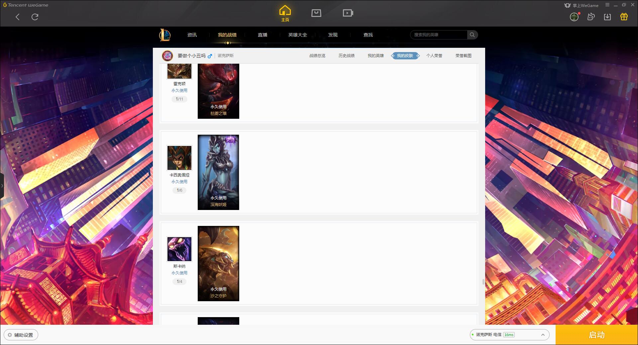638x345 pixels.
Task: Open the store bag icon tab
Action: (x=316, y=13)
